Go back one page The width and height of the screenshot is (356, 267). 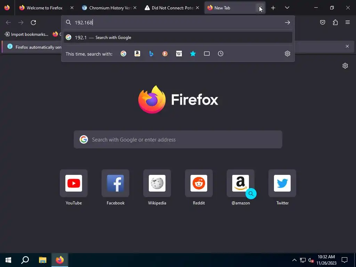[x=8, y=23]
